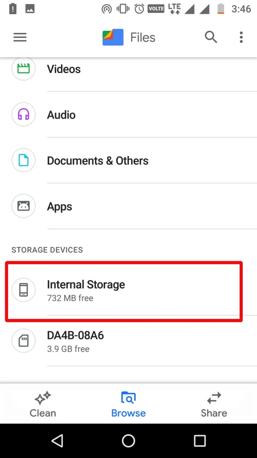This screenshot has width=257, height=458.
Task: Select the Audio headphones icon
Action: point(23,114)
